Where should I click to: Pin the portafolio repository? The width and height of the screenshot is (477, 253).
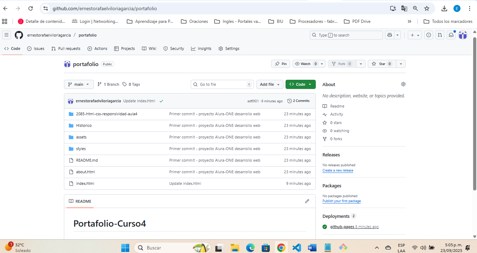[x=281, y=64]
